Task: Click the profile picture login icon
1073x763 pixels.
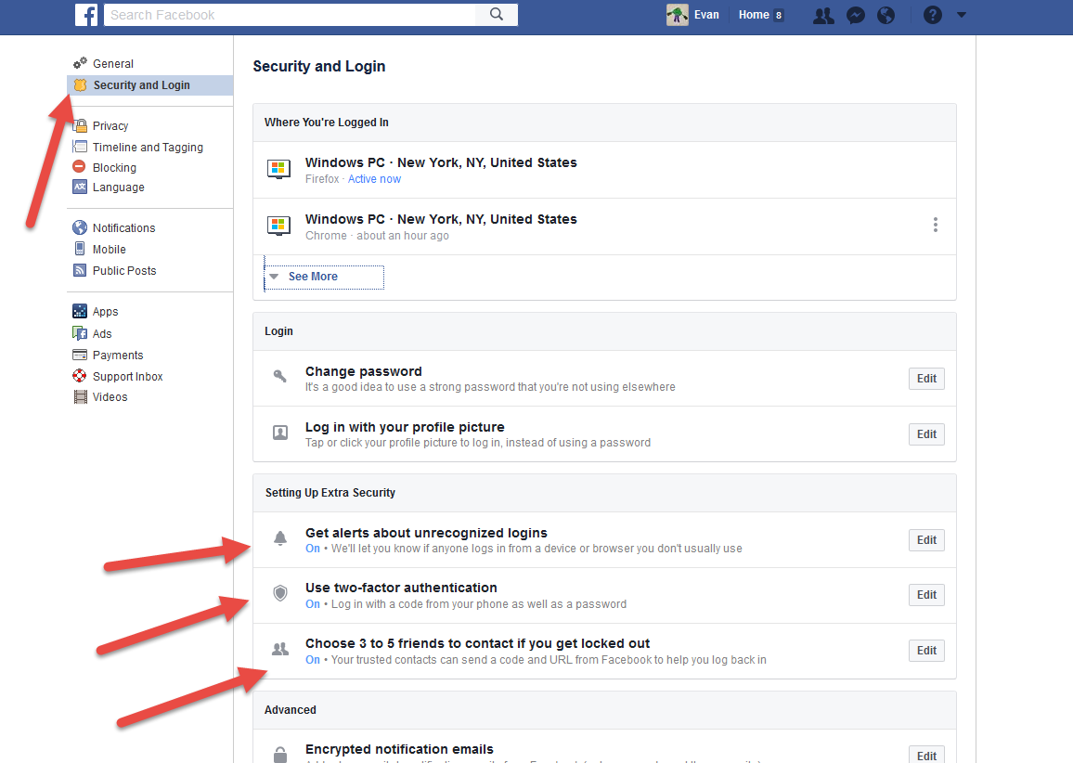Action: tap(280, 433)
